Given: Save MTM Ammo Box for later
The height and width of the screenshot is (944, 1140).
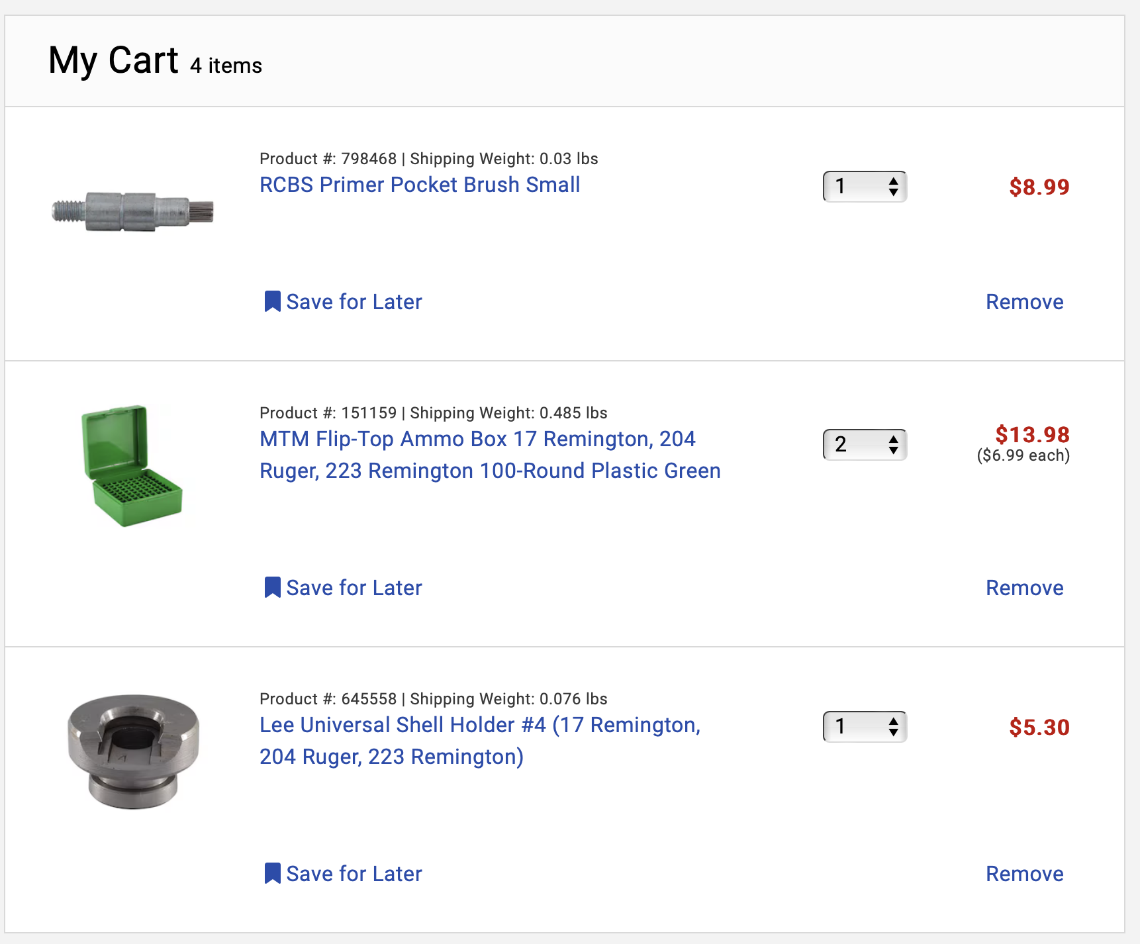Looking at the screenshot, I should (354, 588).
